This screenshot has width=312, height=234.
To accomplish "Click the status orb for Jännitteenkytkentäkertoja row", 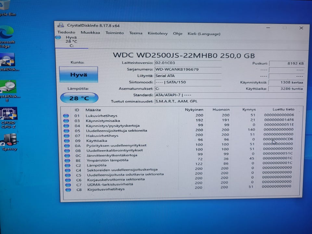I will (67, 155).
